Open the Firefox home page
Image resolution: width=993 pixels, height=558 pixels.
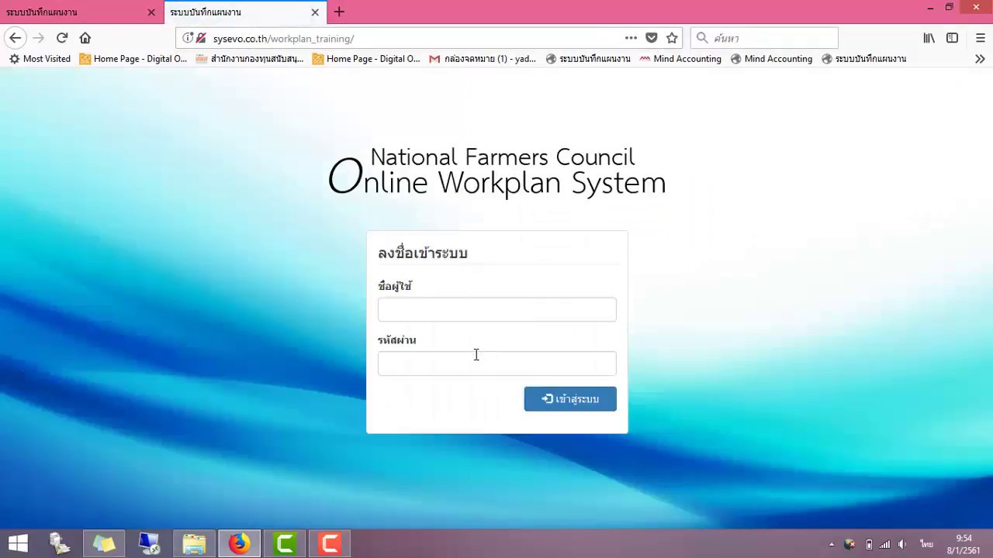click(x=85, y=38)
